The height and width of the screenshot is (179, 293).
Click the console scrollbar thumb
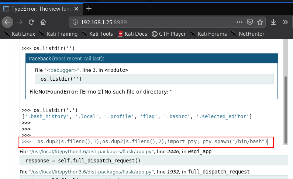coord(286,110)
